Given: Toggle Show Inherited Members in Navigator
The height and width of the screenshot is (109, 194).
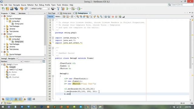Looking at the screenshot, I should (3, 99).
